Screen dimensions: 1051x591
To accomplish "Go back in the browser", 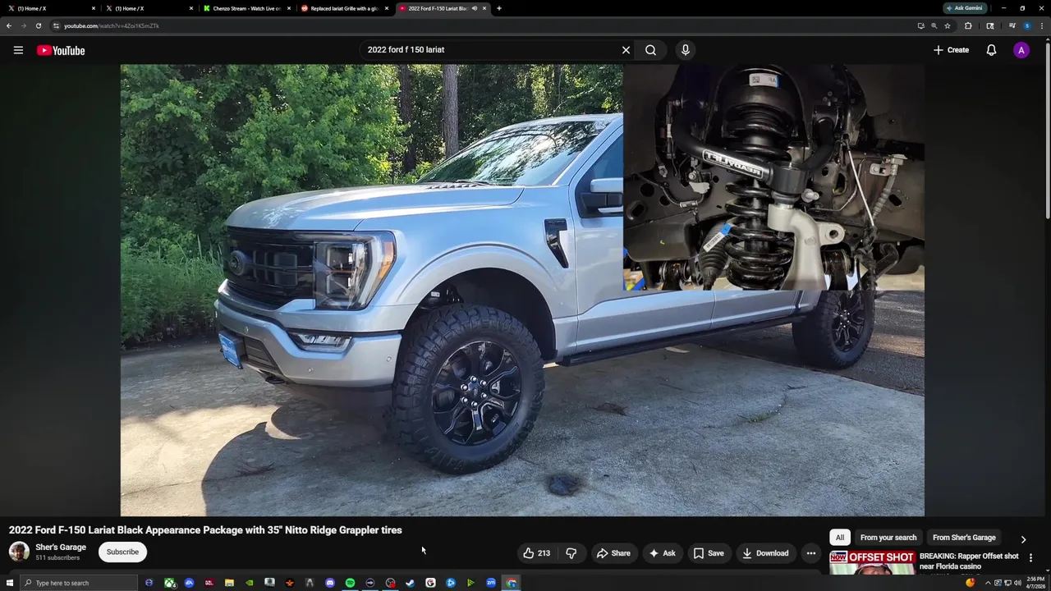I will point(8,25).
